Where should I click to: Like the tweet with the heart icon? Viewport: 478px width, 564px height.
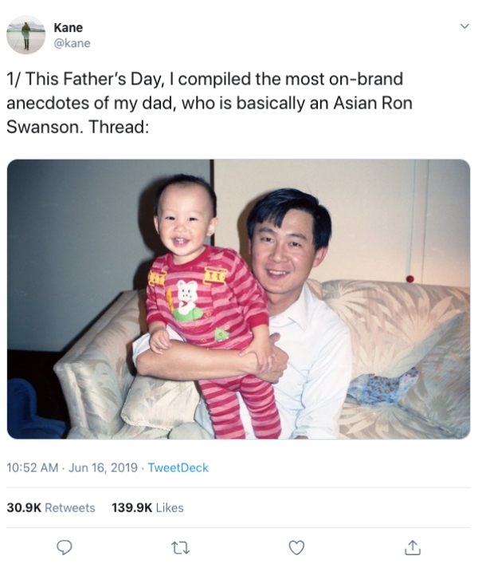click(296, 547)
